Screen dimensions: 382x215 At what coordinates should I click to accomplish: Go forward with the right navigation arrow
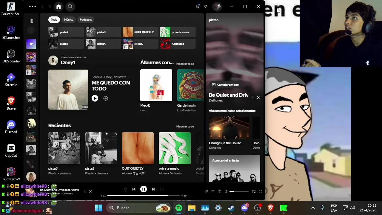pyautogui.click(x=50, y=7)
